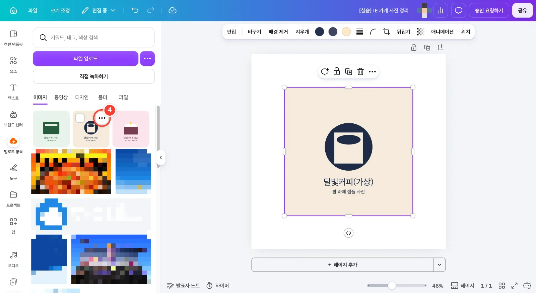
Task: Lock the selected image
Action: click(x=337, y=72)
